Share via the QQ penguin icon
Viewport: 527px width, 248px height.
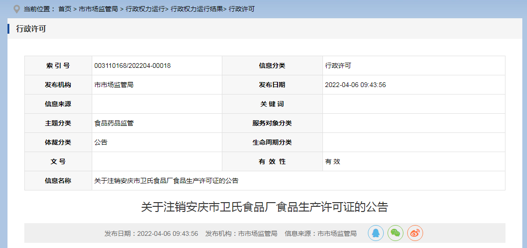(x=376, y=233)
